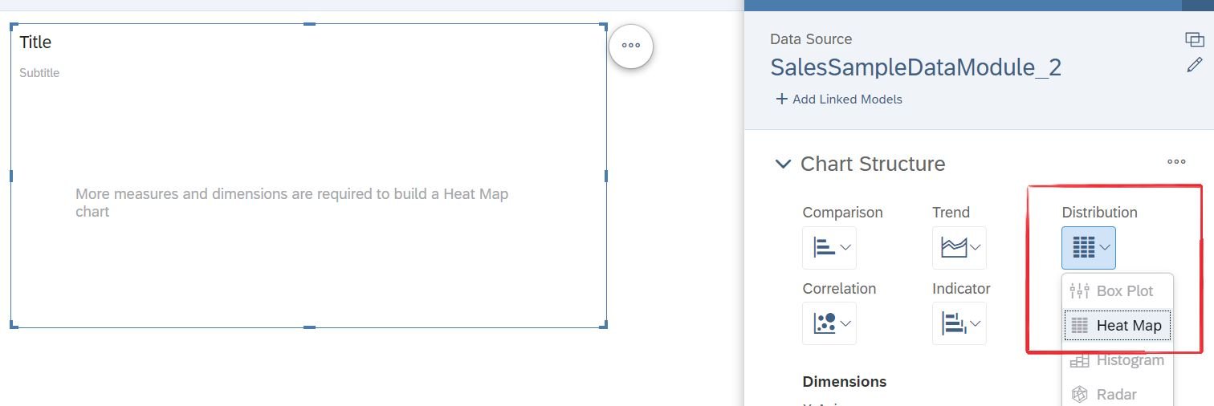This screenshot has height=406, width=1214.
Task: Select the Correlation bubble chart icon
Action: coord(825,323)
